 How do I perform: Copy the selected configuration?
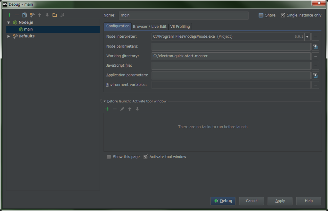click(24, 15)
